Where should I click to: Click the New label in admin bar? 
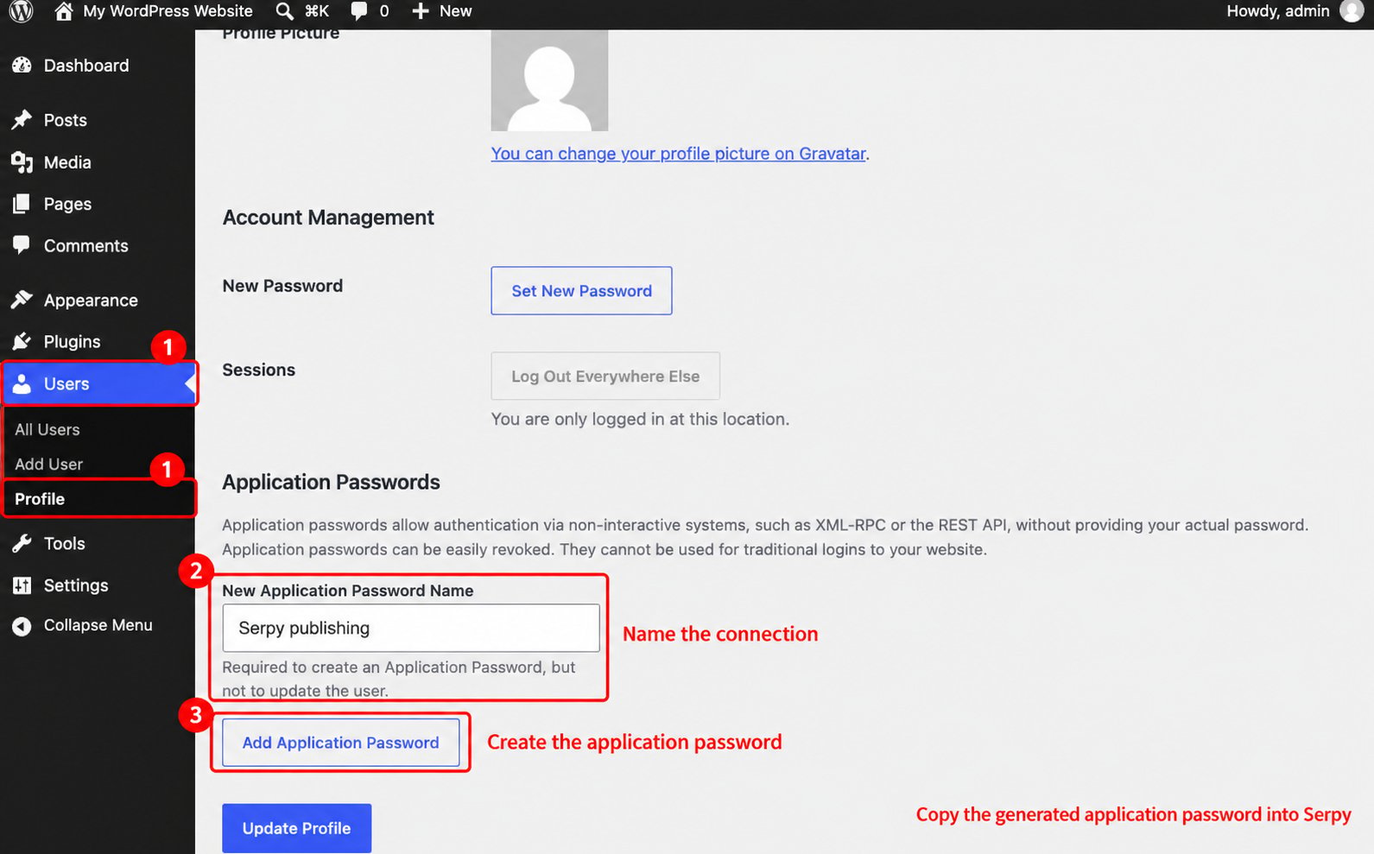[x=455, y=11]
